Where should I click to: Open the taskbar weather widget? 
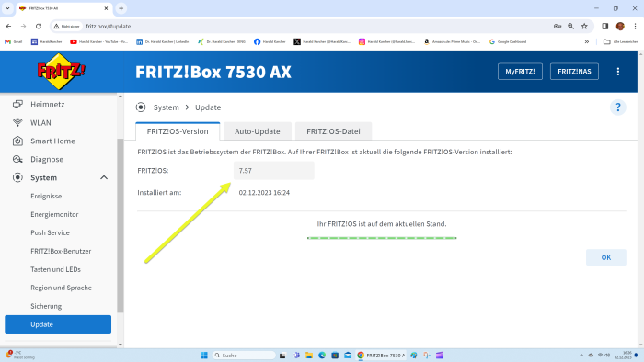tap(20, 355)
